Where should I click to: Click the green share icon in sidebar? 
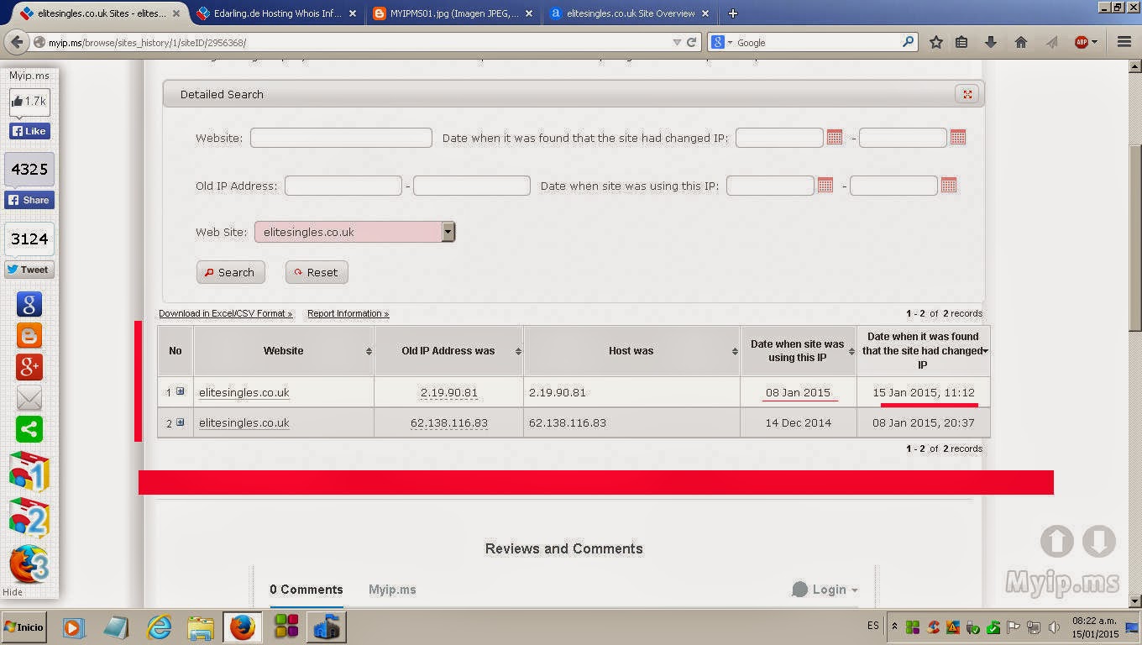coord(29,429)
